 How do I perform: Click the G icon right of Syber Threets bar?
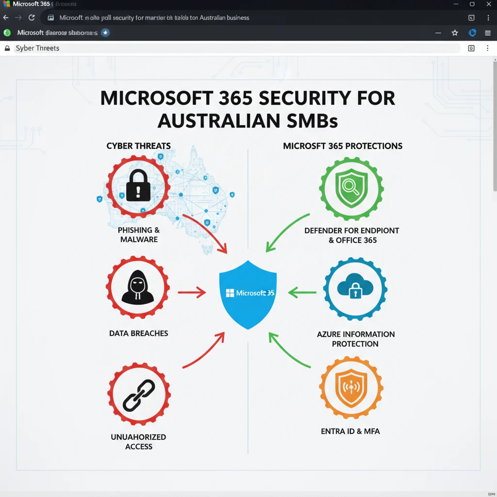pos(471,48)
